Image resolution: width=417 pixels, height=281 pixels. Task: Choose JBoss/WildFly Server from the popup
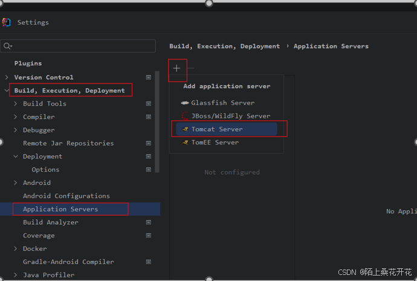[x=227, y=116]
